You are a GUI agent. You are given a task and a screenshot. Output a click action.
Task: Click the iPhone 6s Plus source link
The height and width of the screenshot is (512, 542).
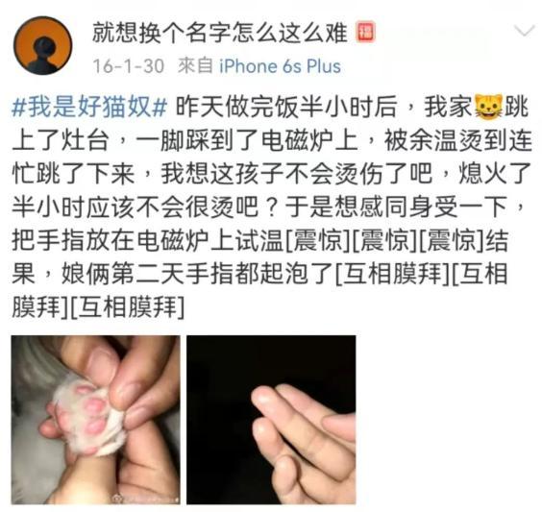pos(281,66)
